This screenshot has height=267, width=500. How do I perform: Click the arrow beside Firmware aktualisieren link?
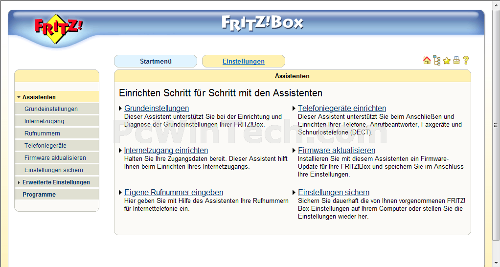(x=294, y=151)
